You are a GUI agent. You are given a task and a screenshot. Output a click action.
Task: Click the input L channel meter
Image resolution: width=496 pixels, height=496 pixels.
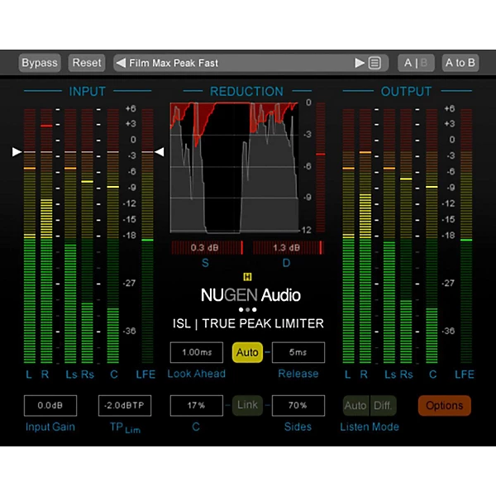pos(30,236)
